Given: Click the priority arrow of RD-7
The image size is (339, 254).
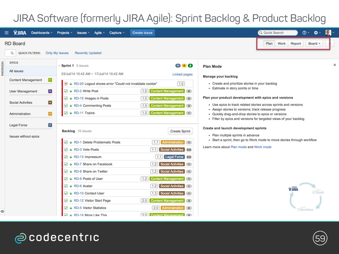Looking at the screenshot, I should [71, 164].
